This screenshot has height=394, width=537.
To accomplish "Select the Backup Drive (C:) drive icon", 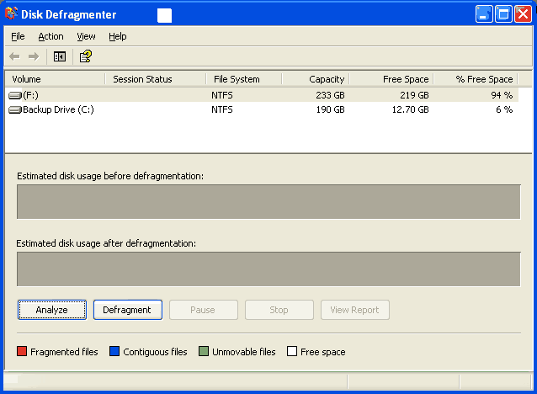I will pos(15,109).
